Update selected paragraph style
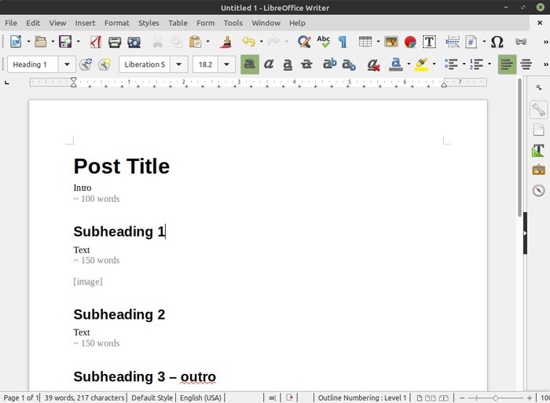Viewport: 550px width, 403px height. click(85, 64)
